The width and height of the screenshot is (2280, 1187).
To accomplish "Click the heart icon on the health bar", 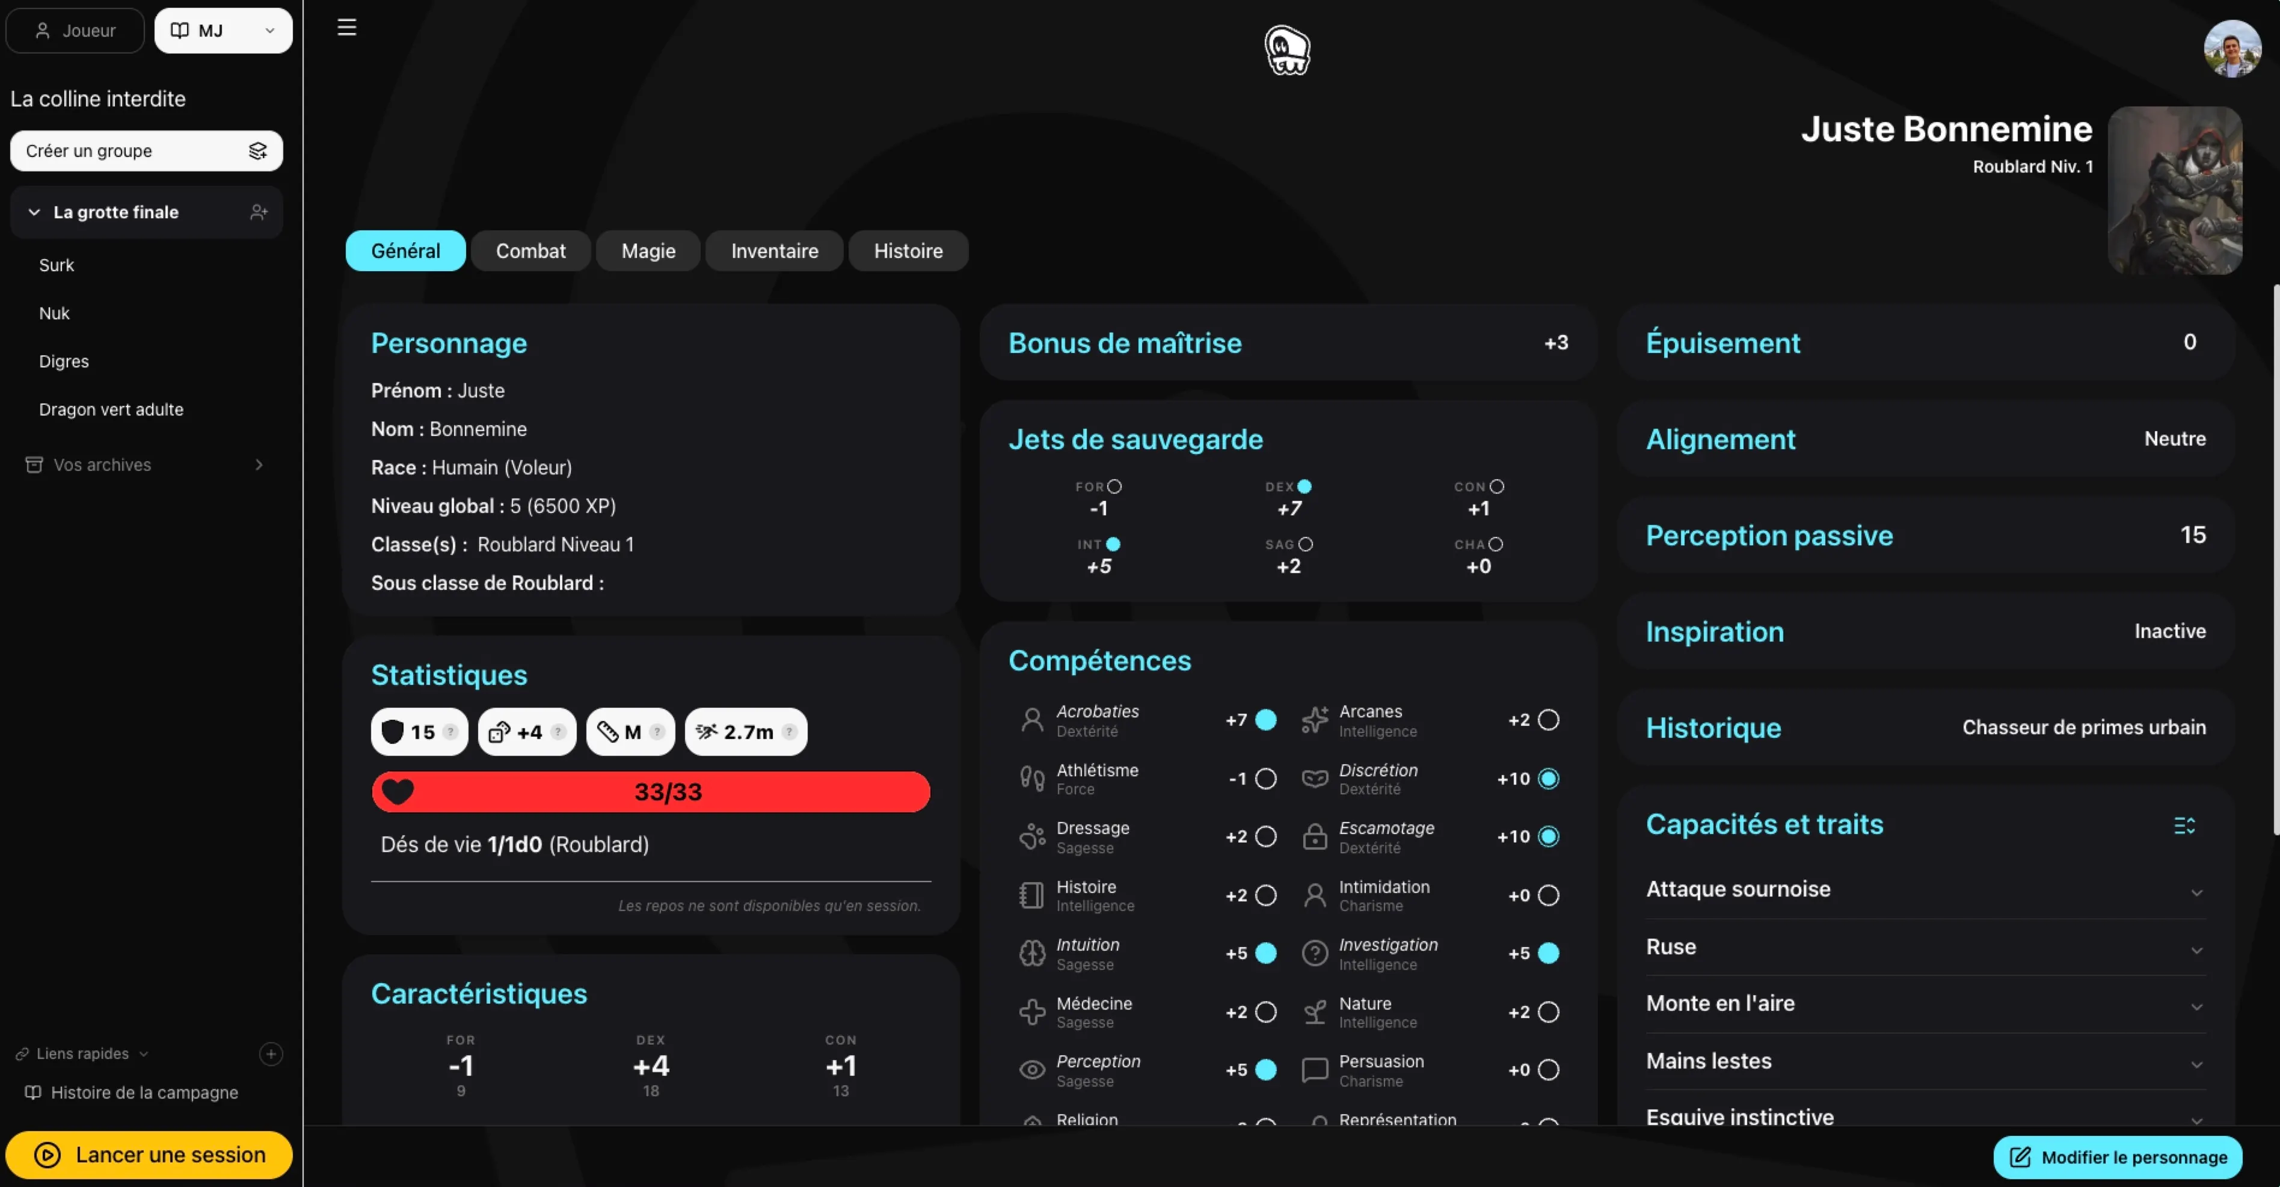I will tap(398, 791).
